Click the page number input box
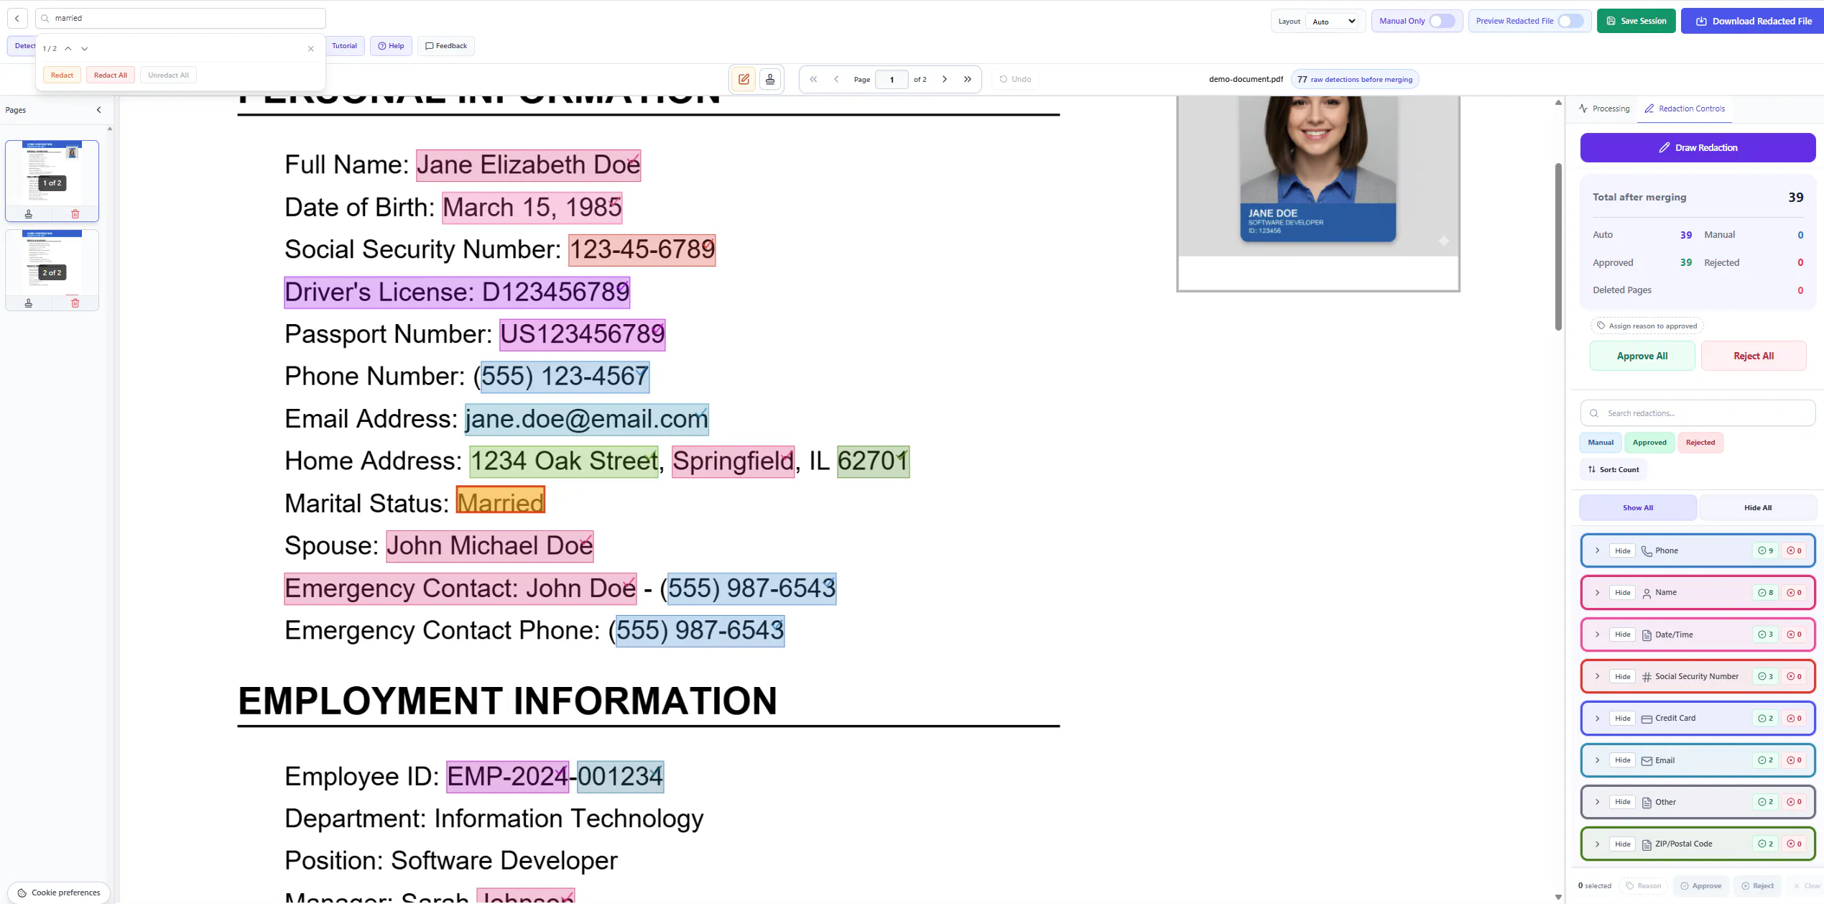The height and width of the screenshot is (904, 1824). (892, 79)
